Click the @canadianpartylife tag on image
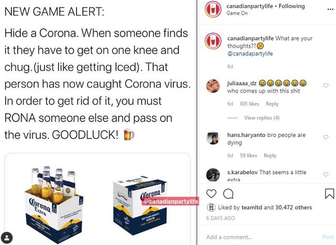The image size is (336, 245). pyautogui.click(x=171, y=201)
